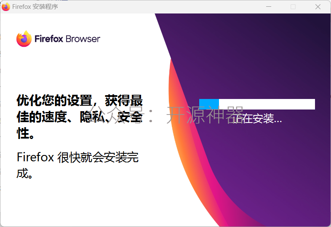Click the '正在安装...' status text

pyautogui.click(x=257, y=118)
